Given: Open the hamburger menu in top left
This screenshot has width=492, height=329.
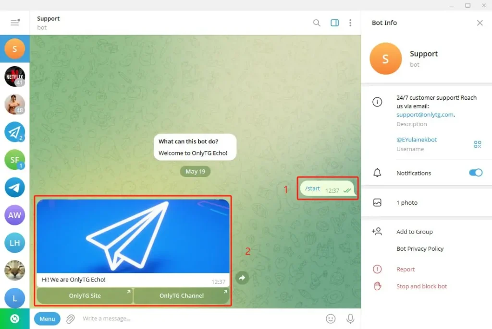Looking at the screenshot, I should [15, 23].
